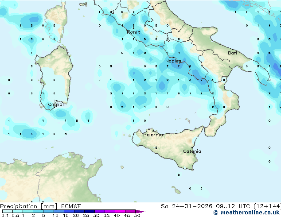This screenshot has width=281, height=217.
Task: Click the Rome city label
Action: coord(133,32)
